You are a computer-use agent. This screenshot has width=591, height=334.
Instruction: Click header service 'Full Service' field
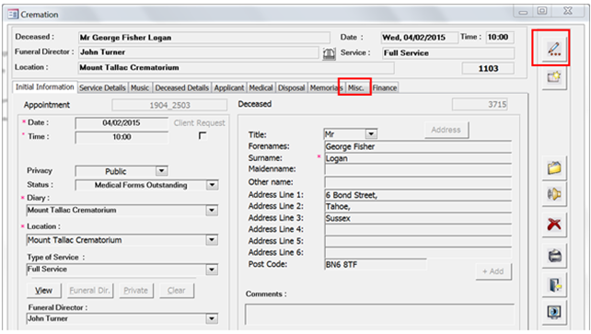coord(448,53)
